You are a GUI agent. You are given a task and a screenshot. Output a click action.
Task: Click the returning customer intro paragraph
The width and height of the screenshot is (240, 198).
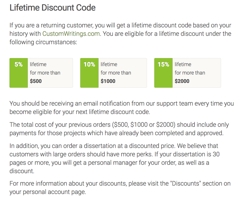120,34
